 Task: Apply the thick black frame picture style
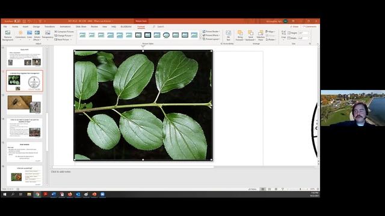coord(147,35)
